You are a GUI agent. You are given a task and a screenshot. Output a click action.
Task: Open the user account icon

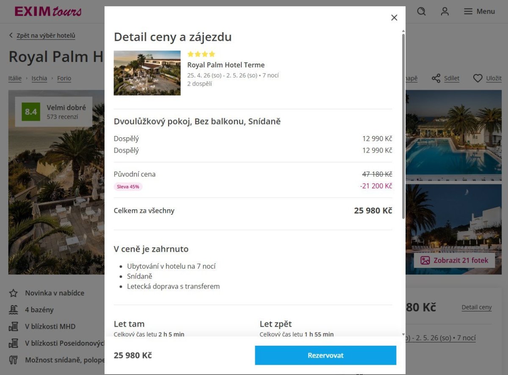point(444,11)
